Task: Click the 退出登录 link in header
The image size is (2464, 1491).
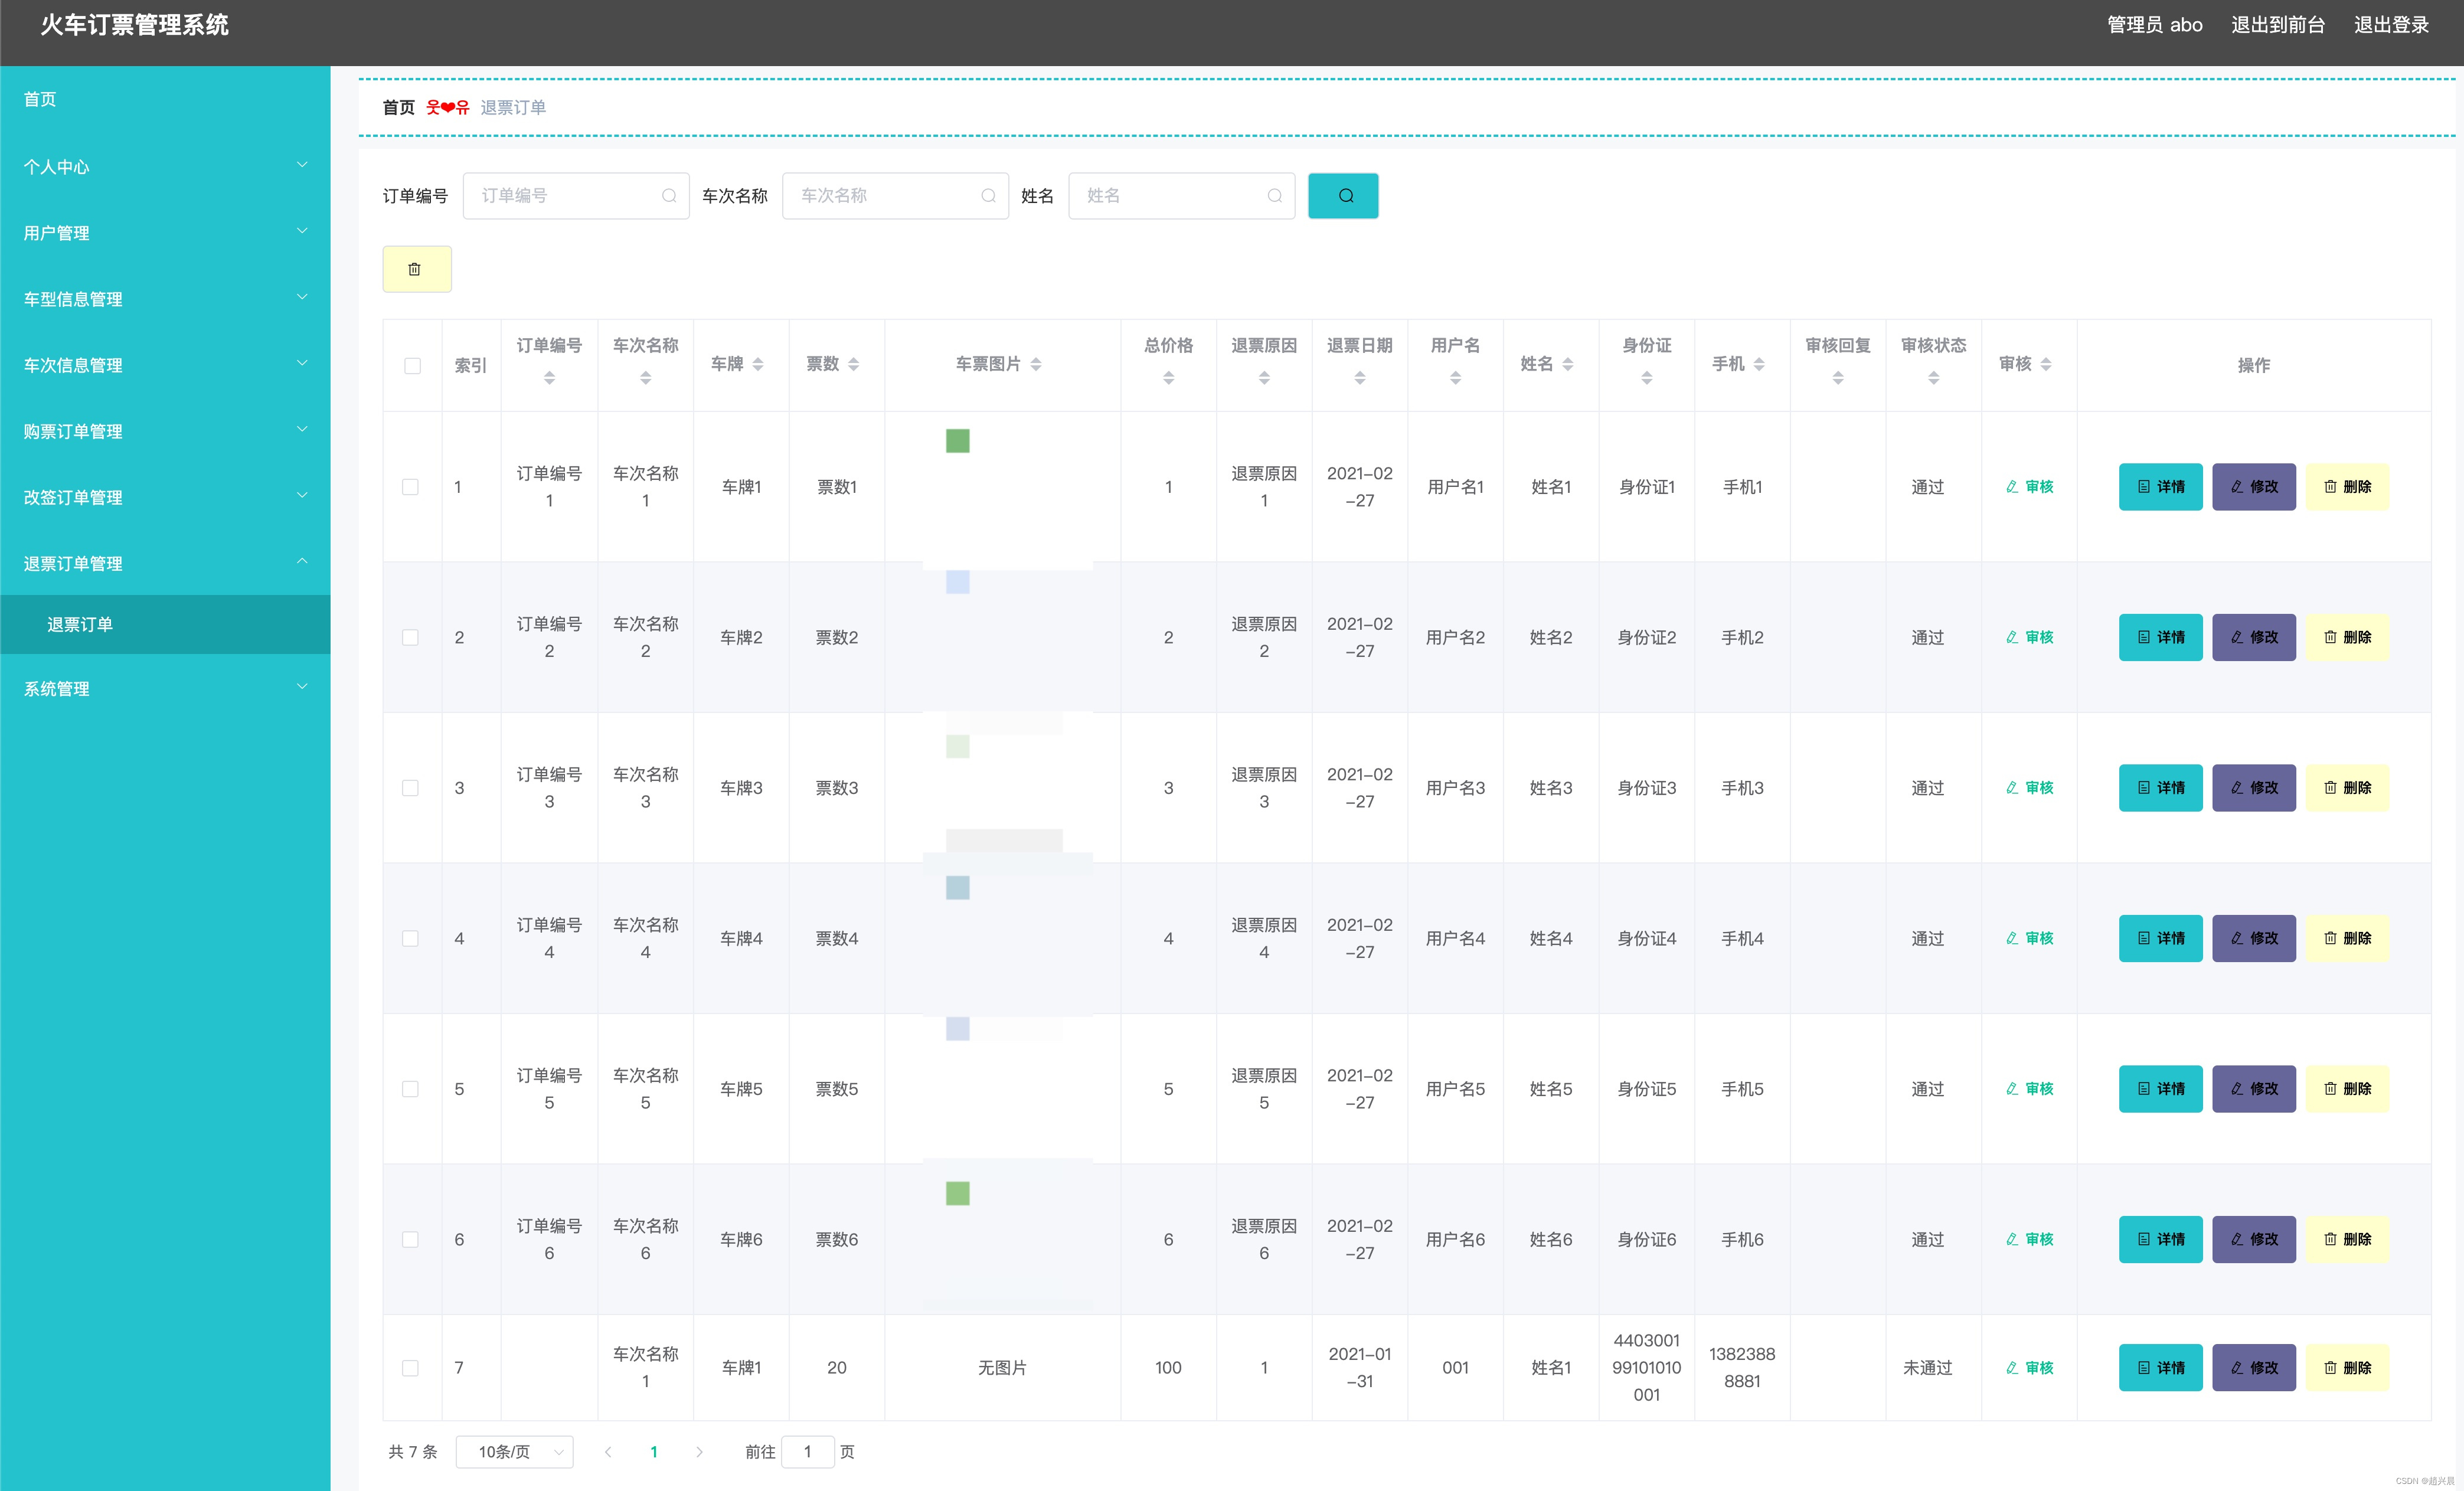Action: click(x=2390, y=25)
